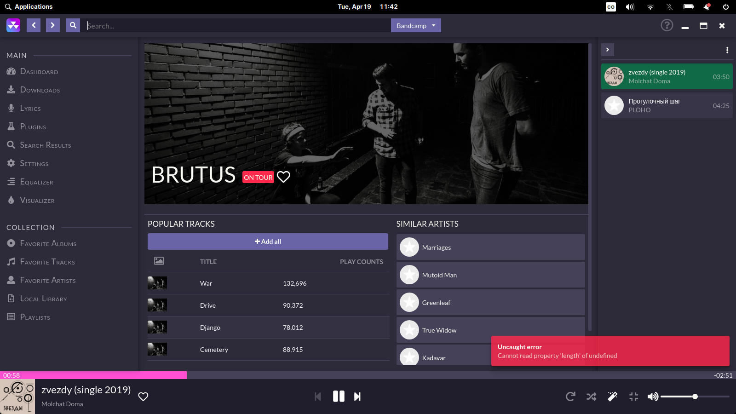Open Settings in the sidebar
Image resolution: width=736 pixels, height=414 pixels.
click(x=28, y=163)
